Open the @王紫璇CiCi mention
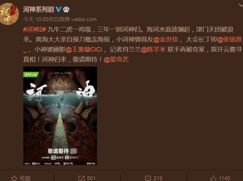The height and width of the screenshot is (181, 243). click(x=84, y=50)
